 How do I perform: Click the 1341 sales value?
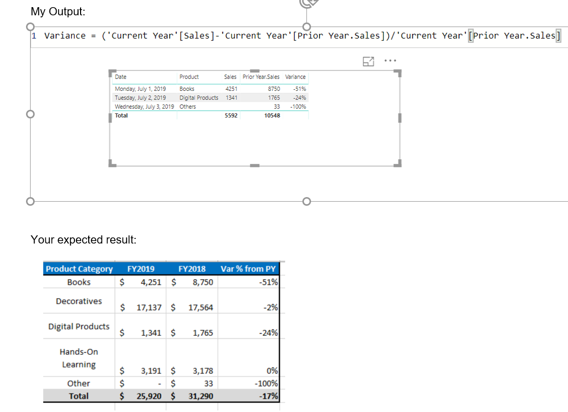[231, 98]
